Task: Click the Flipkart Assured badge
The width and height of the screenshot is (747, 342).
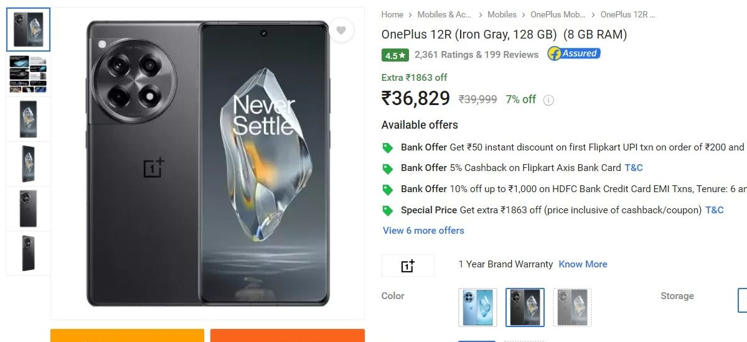Action: pyautogui.click(x=574, y=54)
